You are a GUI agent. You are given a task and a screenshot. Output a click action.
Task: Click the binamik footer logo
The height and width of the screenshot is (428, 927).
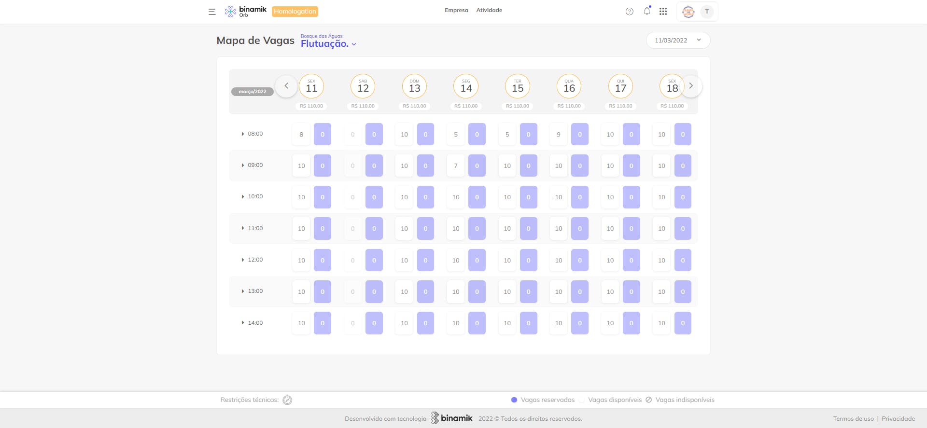pyautogui.click(x=451, y=418)
